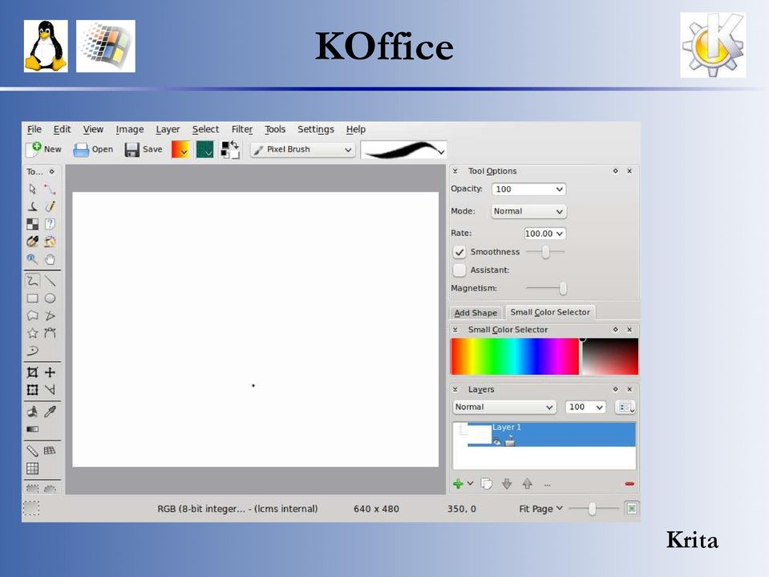Pick the grid tool in toolbox
Image resolution: width=769 pixels, height=577 pixels.
[x=32, y=469]
